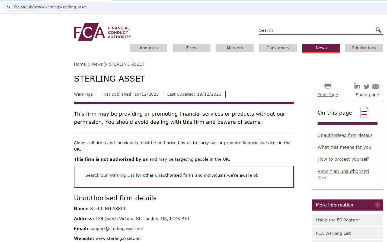387x242 pixels.
Task: Open the Publications menu
Action: point(364,48)
